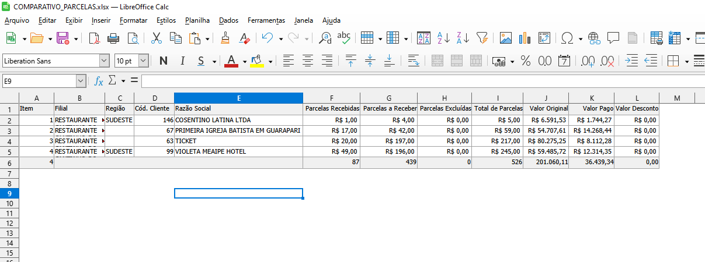Select column E header
Image resolution: width=705 pixels, height=262 pixels.
pos(238,98)
